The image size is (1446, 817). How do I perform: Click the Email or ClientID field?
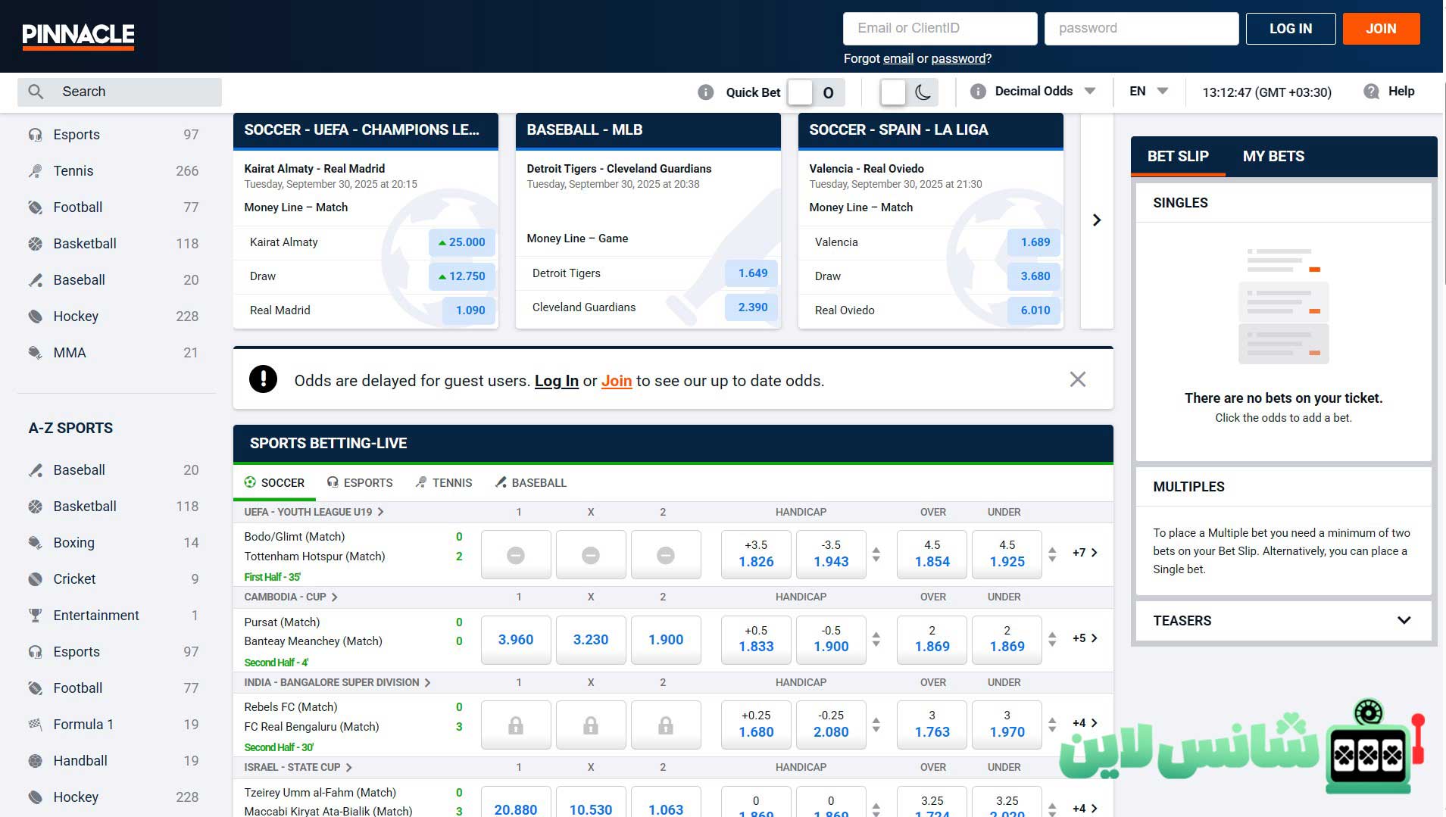(939, 29)
